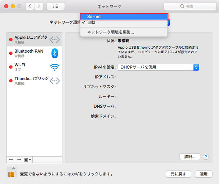Image resolution: width=219 pixels, height=184 pixels.
Task: Open the gear action menu
Action: [28, 159]
